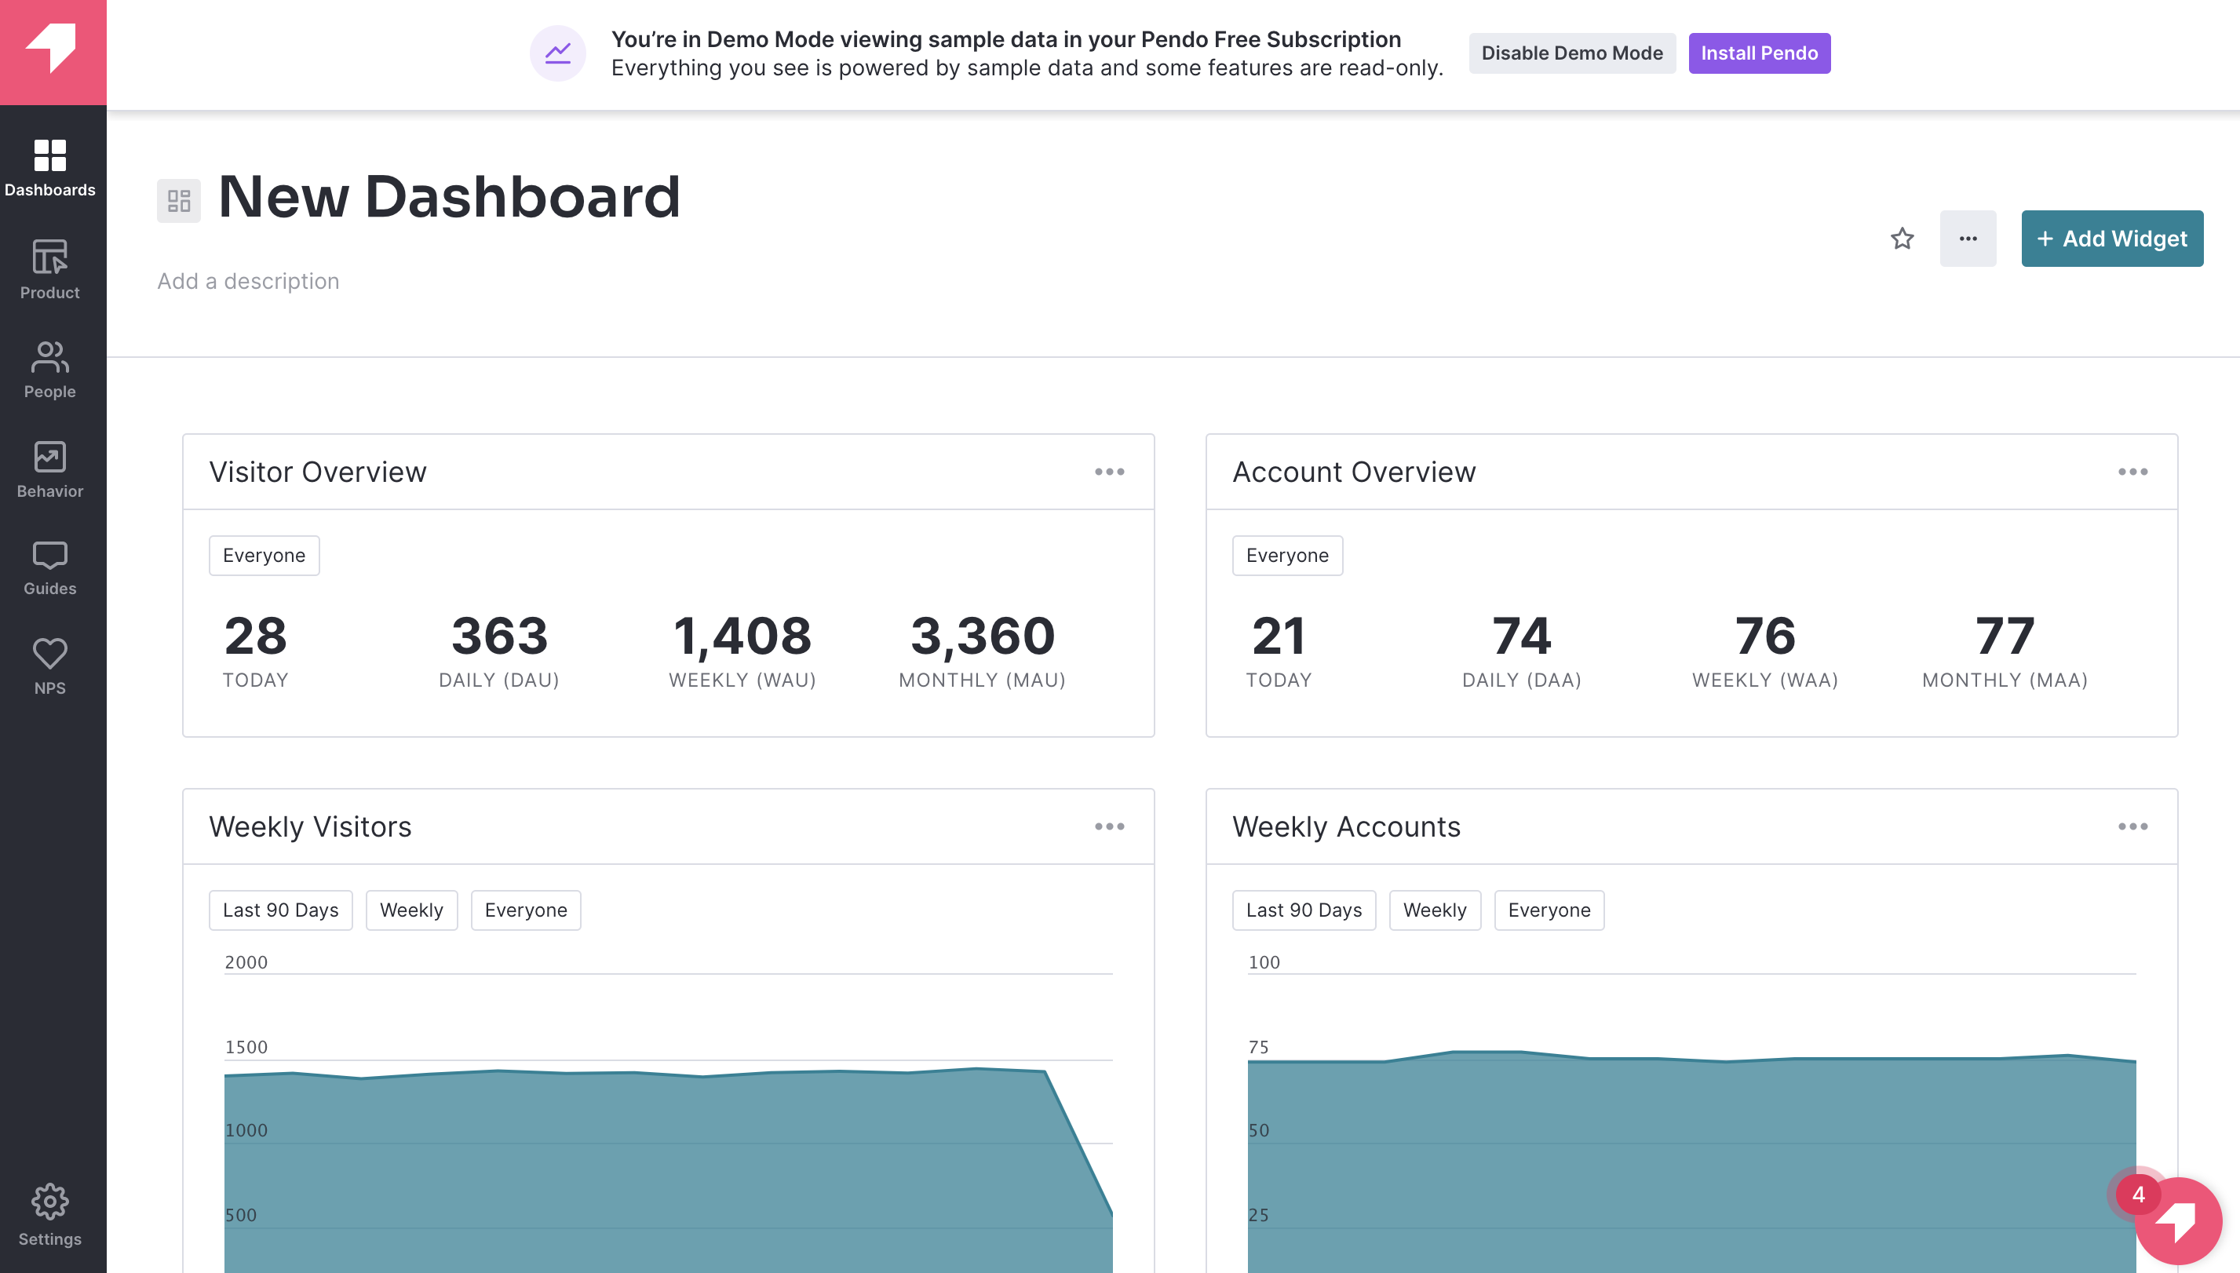The image size is (2240, 1273).
Task: Toggle the Everyone filter in Account Overview
Action: 1288,556
